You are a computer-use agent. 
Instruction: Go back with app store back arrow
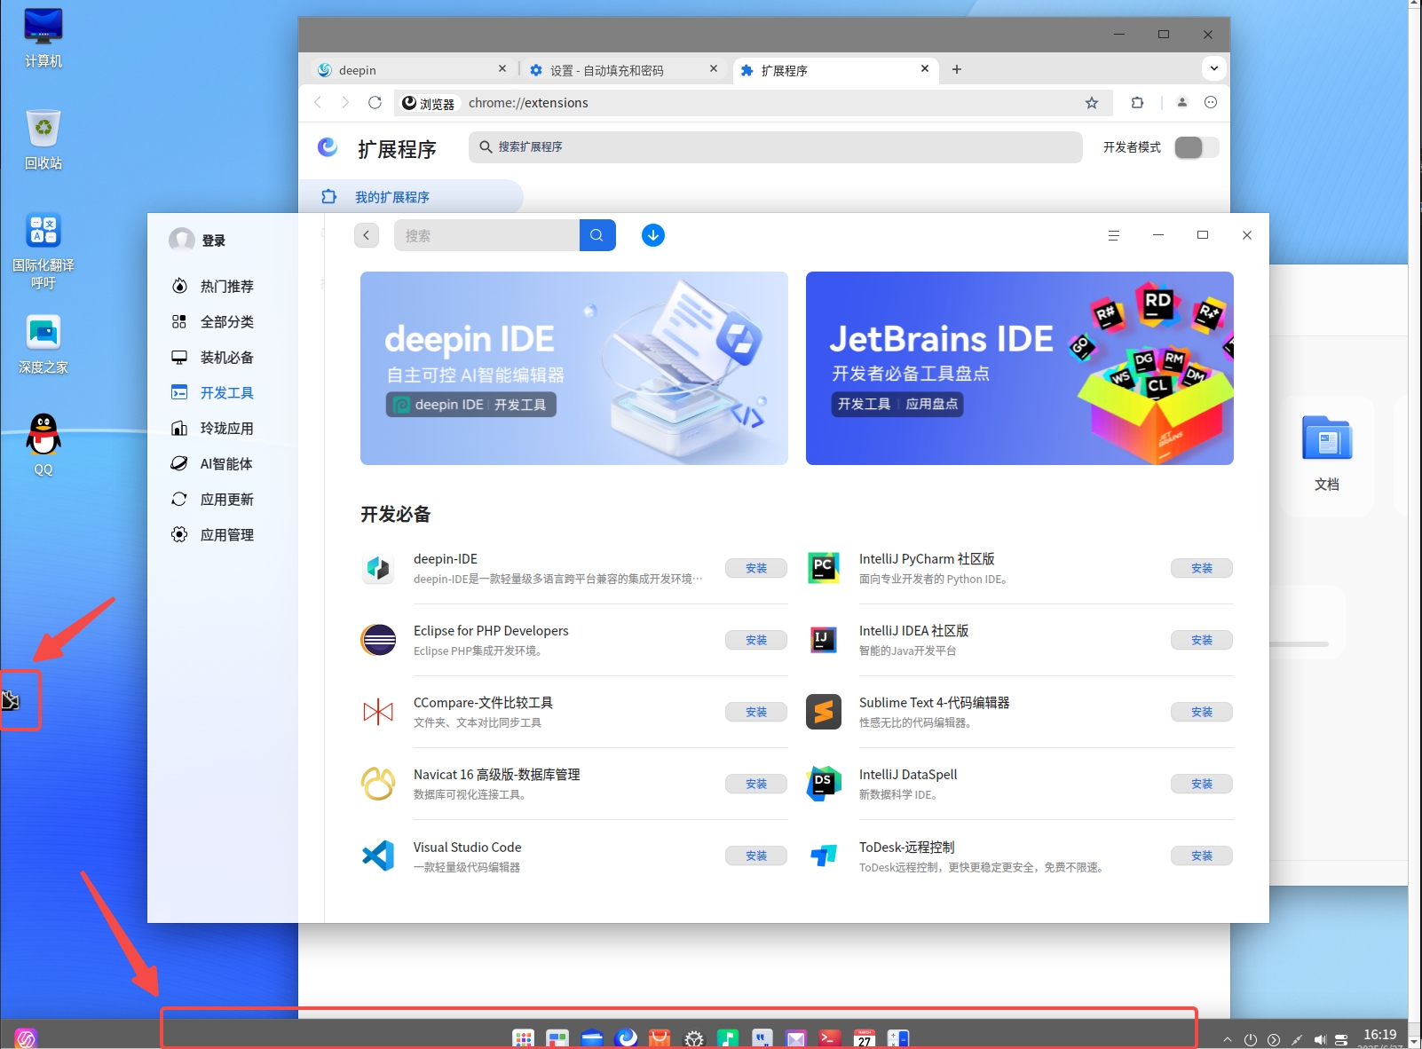pyautogui.click(x=367, y=235)
